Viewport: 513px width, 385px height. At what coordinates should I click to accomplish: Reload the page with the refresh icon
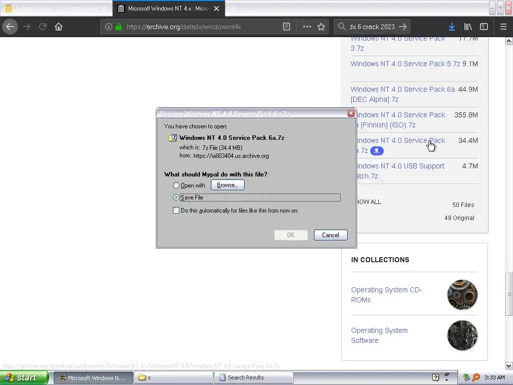(x=43, y=27)
